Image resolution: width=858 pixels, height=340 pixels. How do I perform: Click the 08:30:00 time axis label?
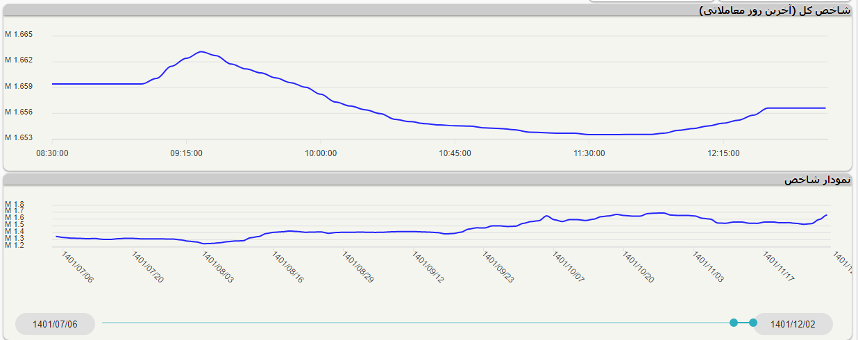(x=52, y=153)
